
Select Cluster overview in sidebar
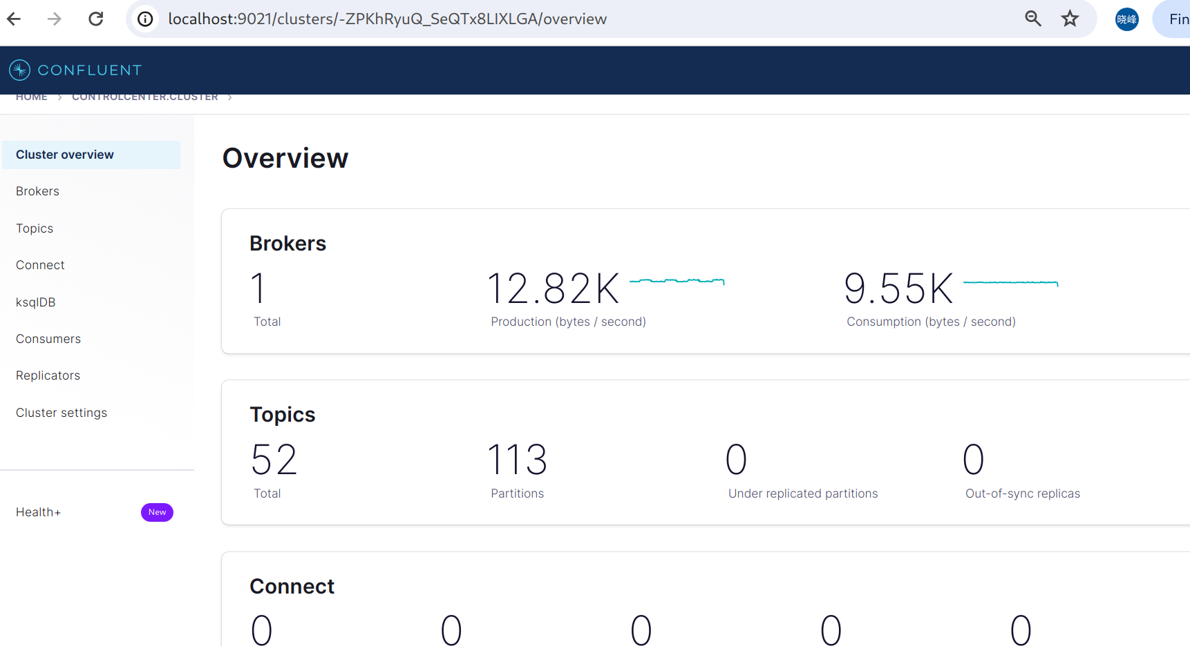(91, 155)
